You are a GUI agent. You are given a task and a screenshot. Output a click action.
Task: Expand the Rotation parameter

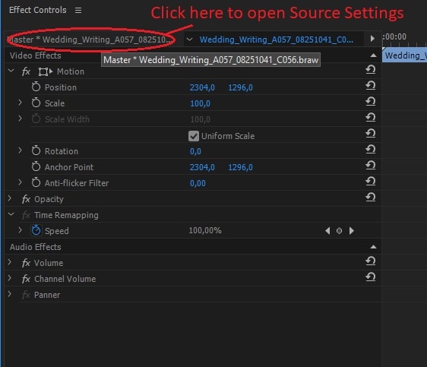[20, 150]
